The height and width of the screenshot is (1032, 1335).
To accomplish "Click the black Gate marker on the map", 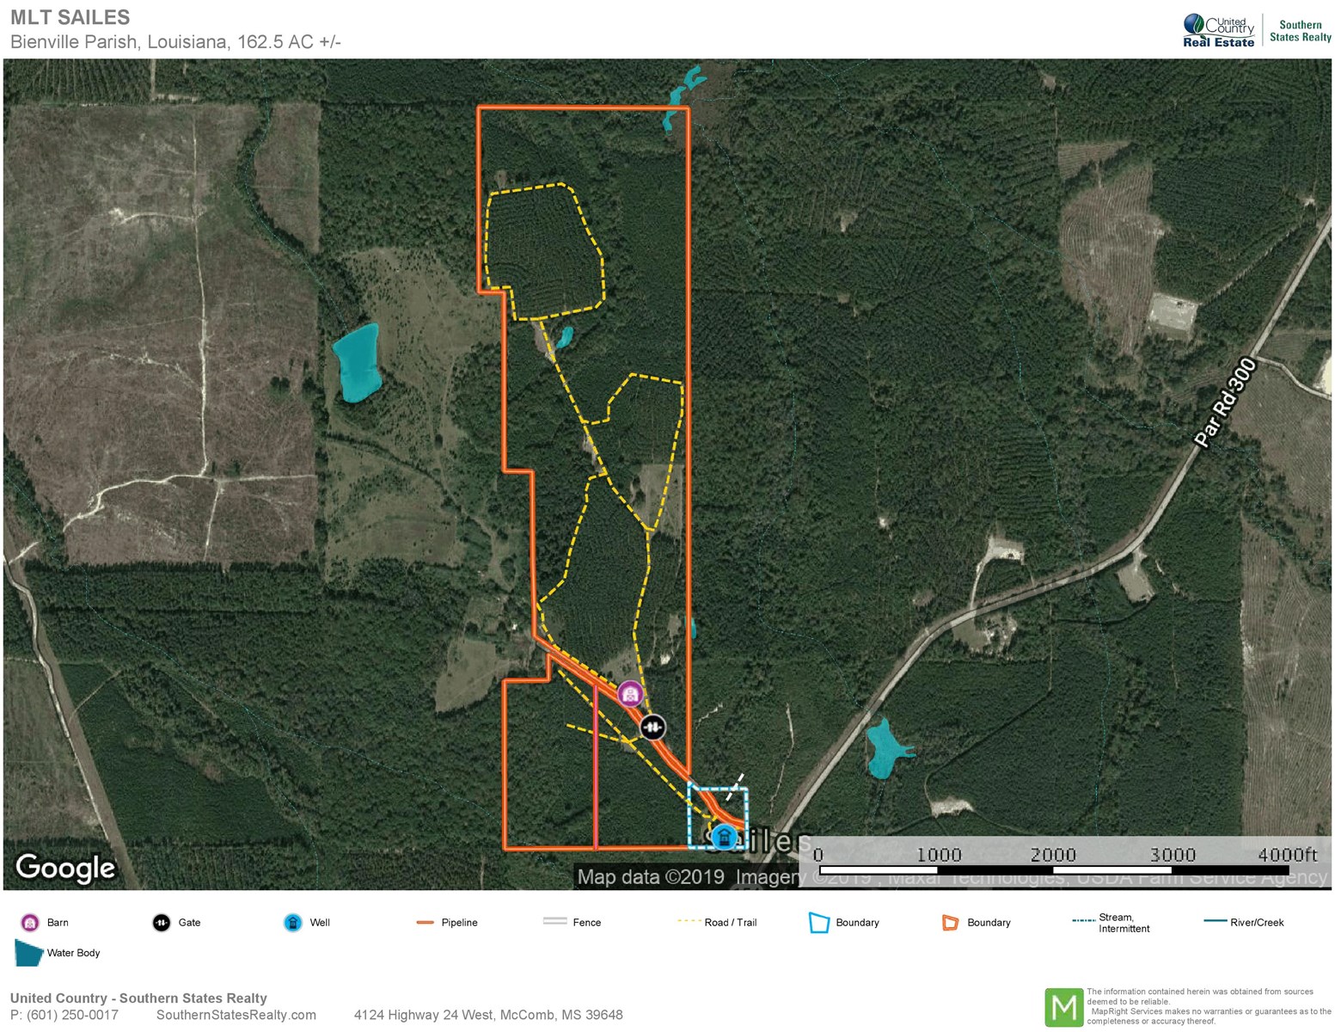I will tap(653, 728).
